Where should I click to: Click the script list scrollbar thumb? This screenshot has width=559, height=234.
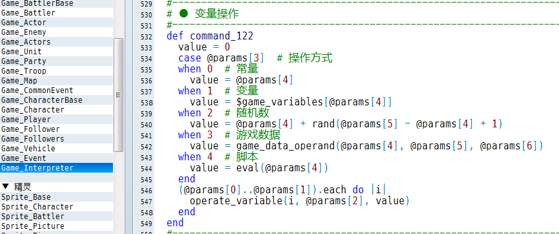point(118,95)
